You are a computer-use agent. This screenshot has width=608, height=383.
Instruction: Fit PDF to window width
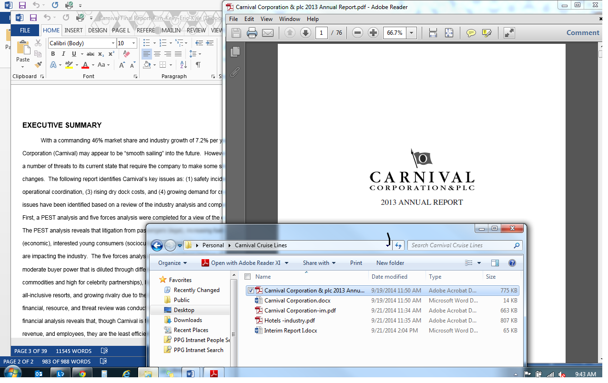433,33
